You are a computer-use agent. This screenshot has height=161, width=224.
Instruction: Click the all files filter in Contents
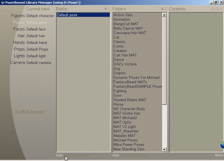point(216,9)
